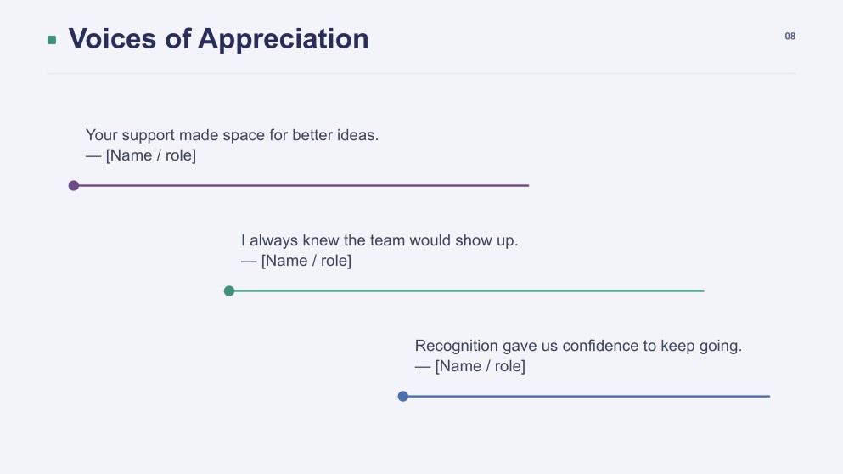The height and width of the screenshot is (474, 843).
Task: Click the green dot marker
Action: tap(229, 291)
